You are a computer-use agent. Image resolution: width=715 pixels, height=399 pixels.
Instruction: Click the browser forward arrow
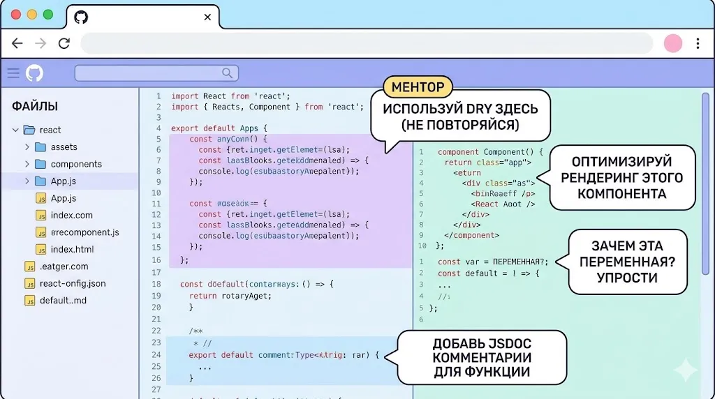tap(40, 43)
